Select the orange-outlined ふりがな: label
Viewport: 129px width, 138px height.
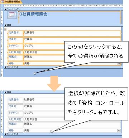pos(15,47)
